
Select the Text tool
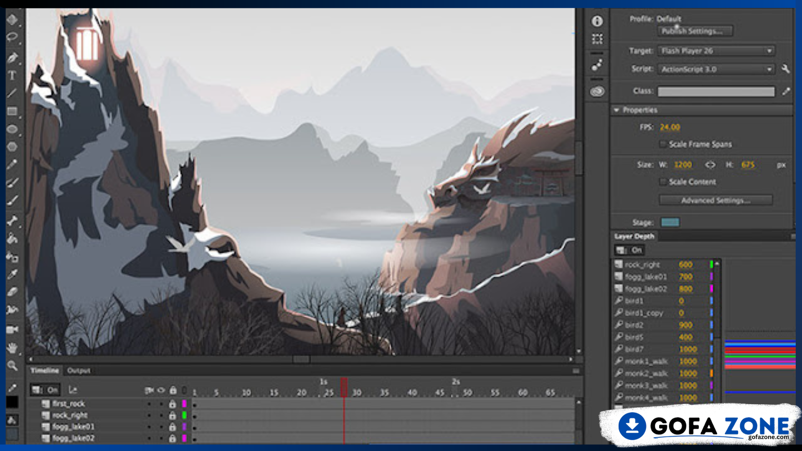click(12, 75)
